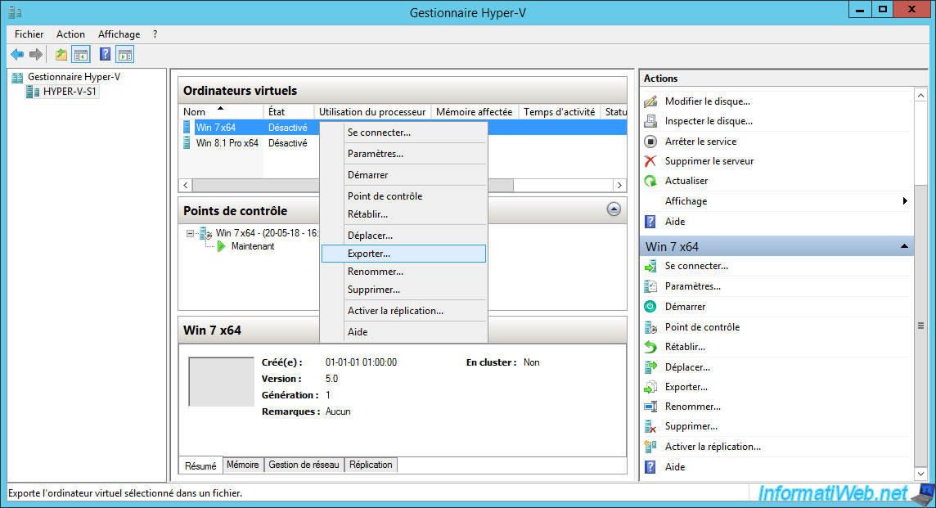The image size is (936, 508).
Task: Click the Actualiser refresh icon
Action: [650, 181]
